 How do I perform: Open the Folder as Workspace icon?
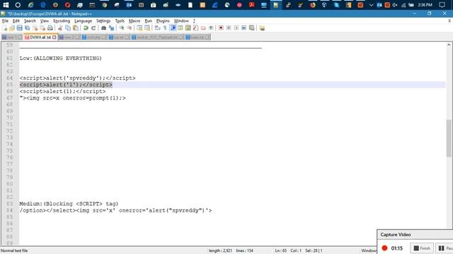[x=203, y=28]
